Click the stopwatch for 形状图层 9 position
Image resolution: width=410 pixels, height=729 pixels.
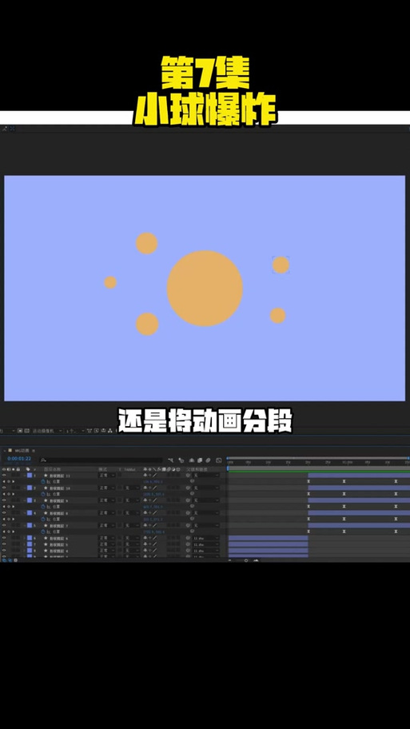coord(43,506)
